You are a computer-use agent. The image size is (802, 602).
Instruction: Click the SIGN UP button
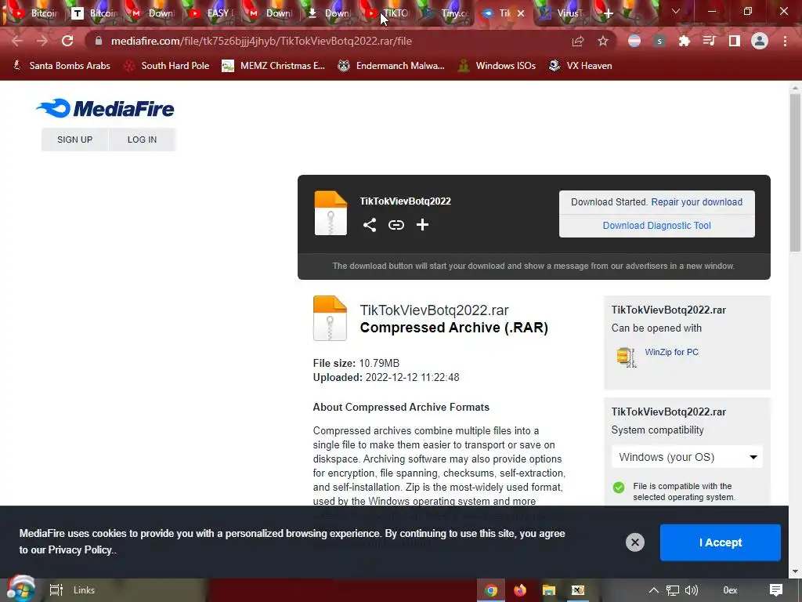click(x=74, y=140)
